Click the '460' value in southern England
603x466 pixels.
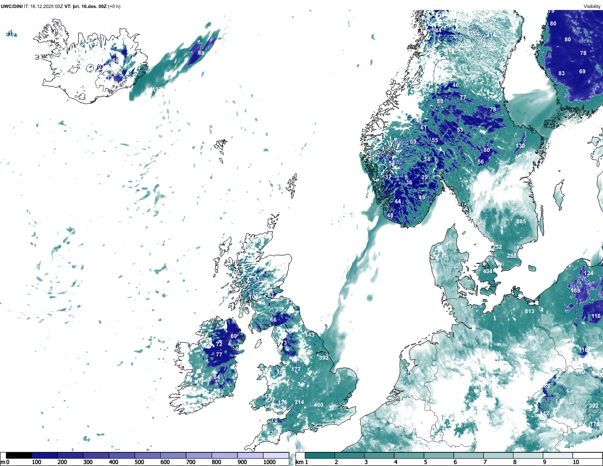pyautogui.click(x=318, y=405)
